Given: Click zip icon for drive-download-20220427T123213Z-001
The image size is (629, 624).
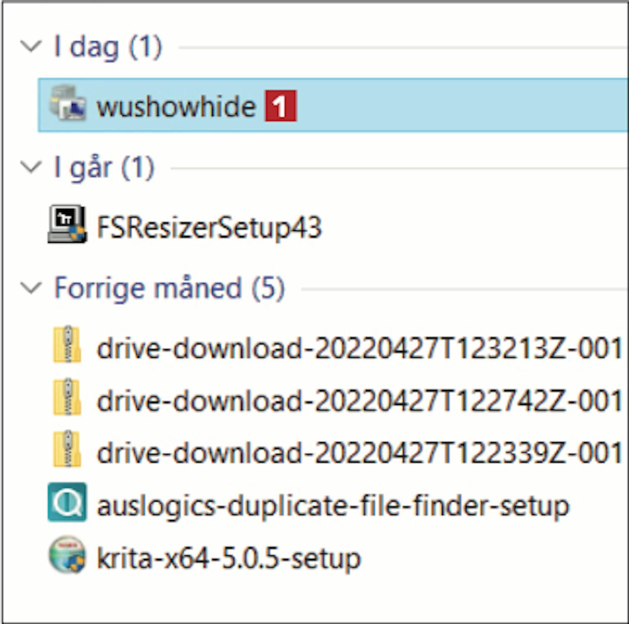Looking at the screenshot, I should coord(67,344).
